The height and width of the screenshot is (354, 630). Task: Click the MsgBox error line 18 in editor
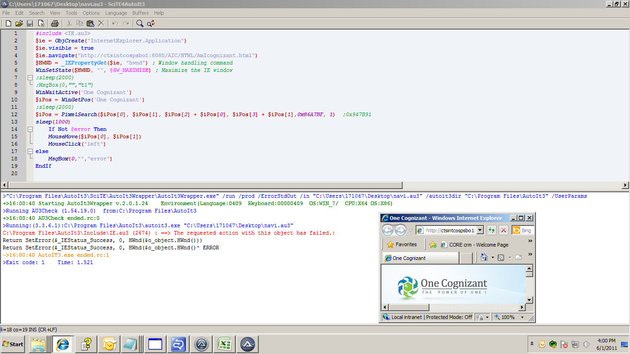click(x=80, y=159)
